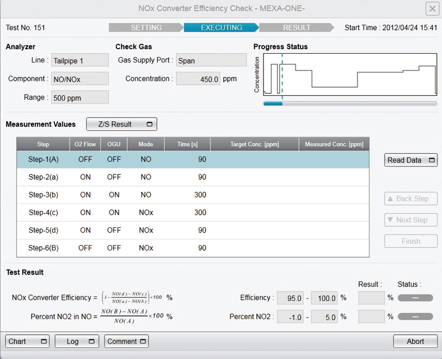Click the Progress Status concentration graph
Screen dimensions: 442x359
click(x=350, y=74)
